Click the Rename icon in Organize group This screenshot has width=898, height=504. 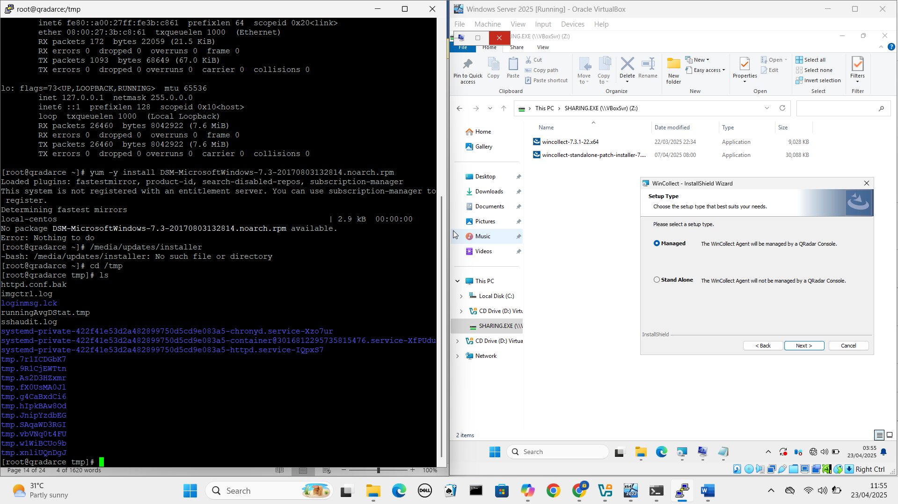648,68
